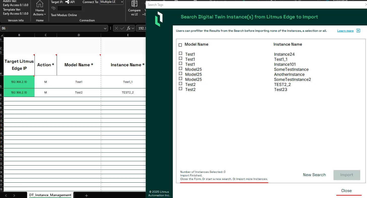The height and width of the screenshot is (198, 367).
Task: Click Action cell M in row 6
Action: pyautogui.click(x=46, y=92)
